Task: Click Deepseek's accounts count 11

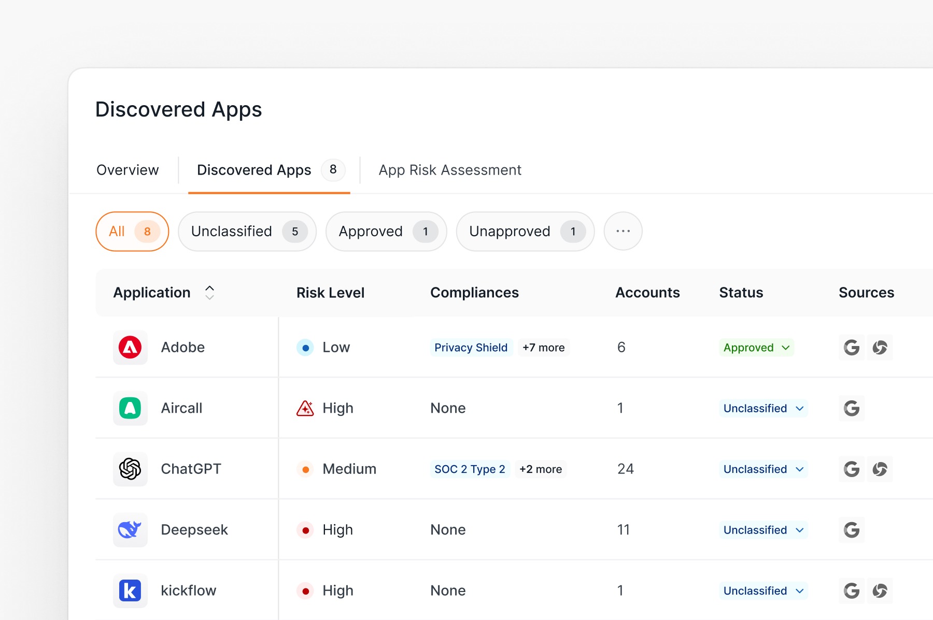Action: coord(623,530)
